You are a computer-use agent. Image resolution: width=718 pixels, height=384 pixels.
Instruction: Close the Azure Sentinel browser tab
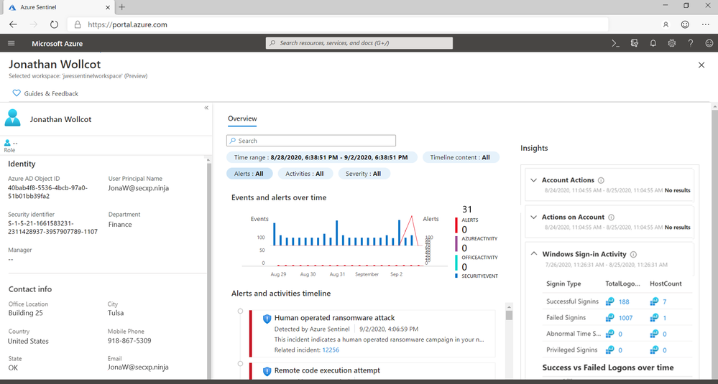point(108,7)
